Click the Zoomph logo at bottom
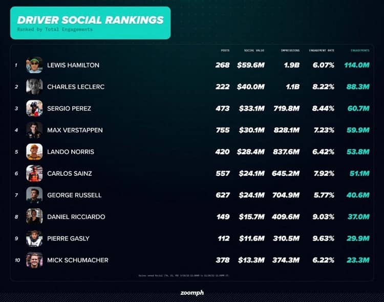The image size is (384, 302). click(x=192, y=293)
